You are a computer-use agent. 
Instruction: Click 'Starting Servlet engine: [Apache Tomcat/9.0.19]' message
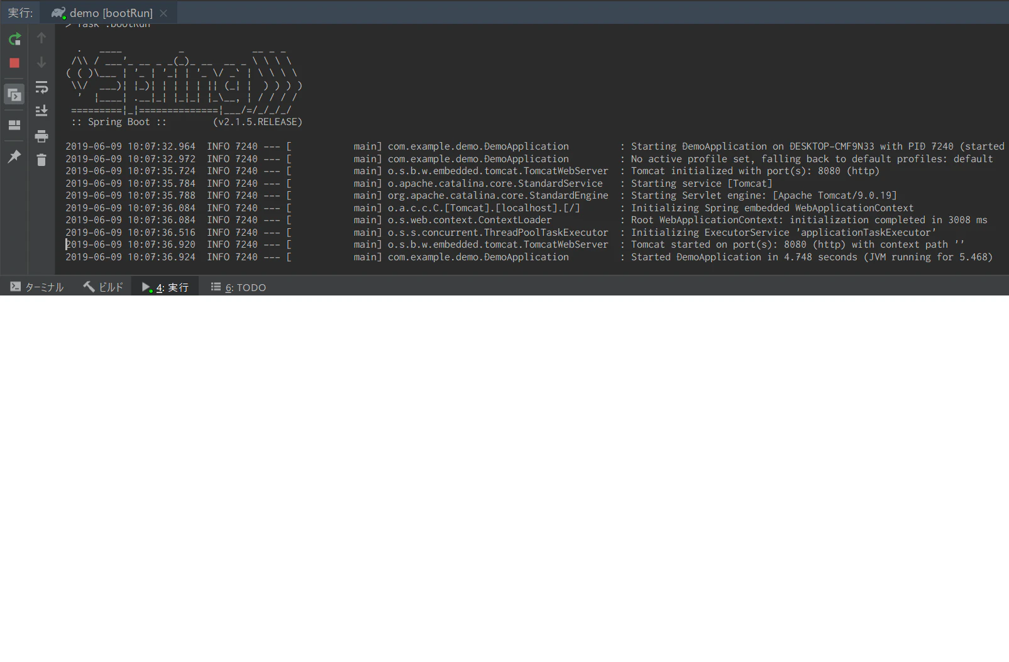click(x=764, y=196)
